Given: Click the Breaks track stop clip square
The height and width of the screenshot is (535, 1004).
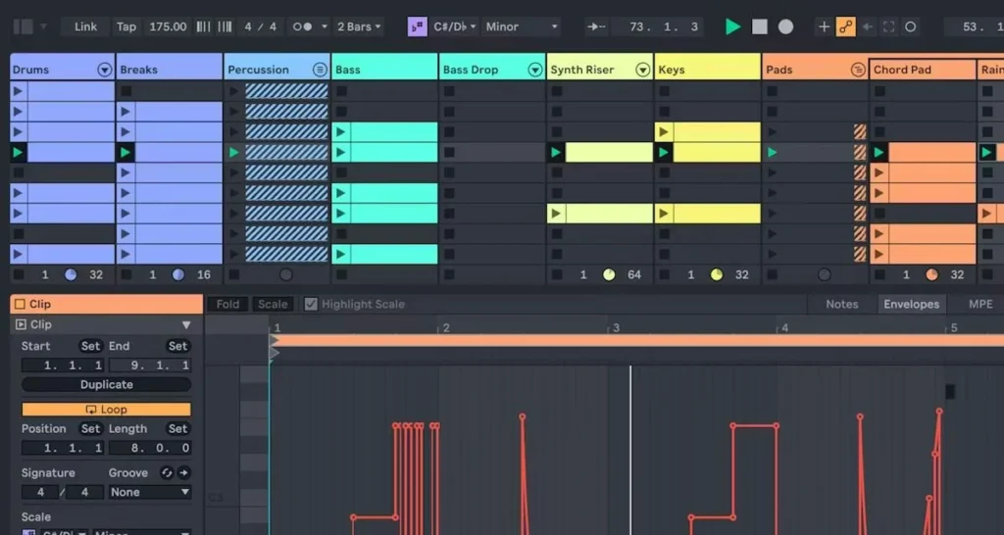Looking at the screenshot, I should coord(126,274).
